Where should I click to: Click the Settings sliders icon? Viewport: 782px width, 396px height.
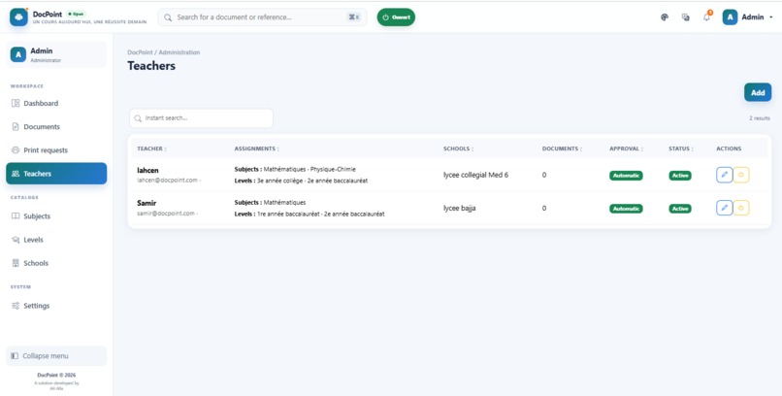click(x=16, y=306)
